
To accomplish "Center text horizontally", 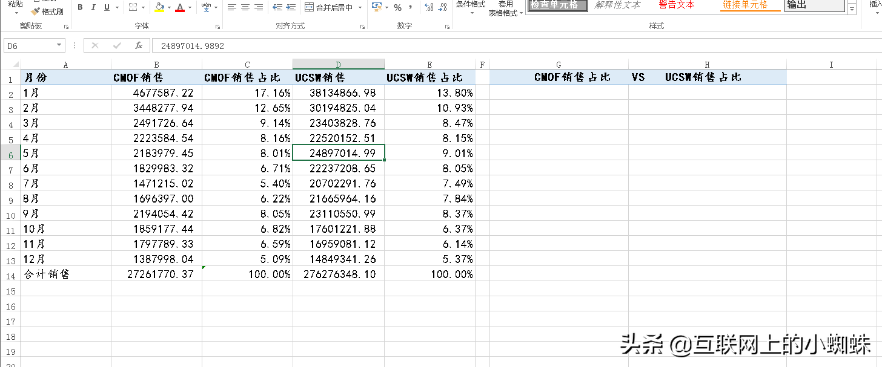I will tap(245, 7).
